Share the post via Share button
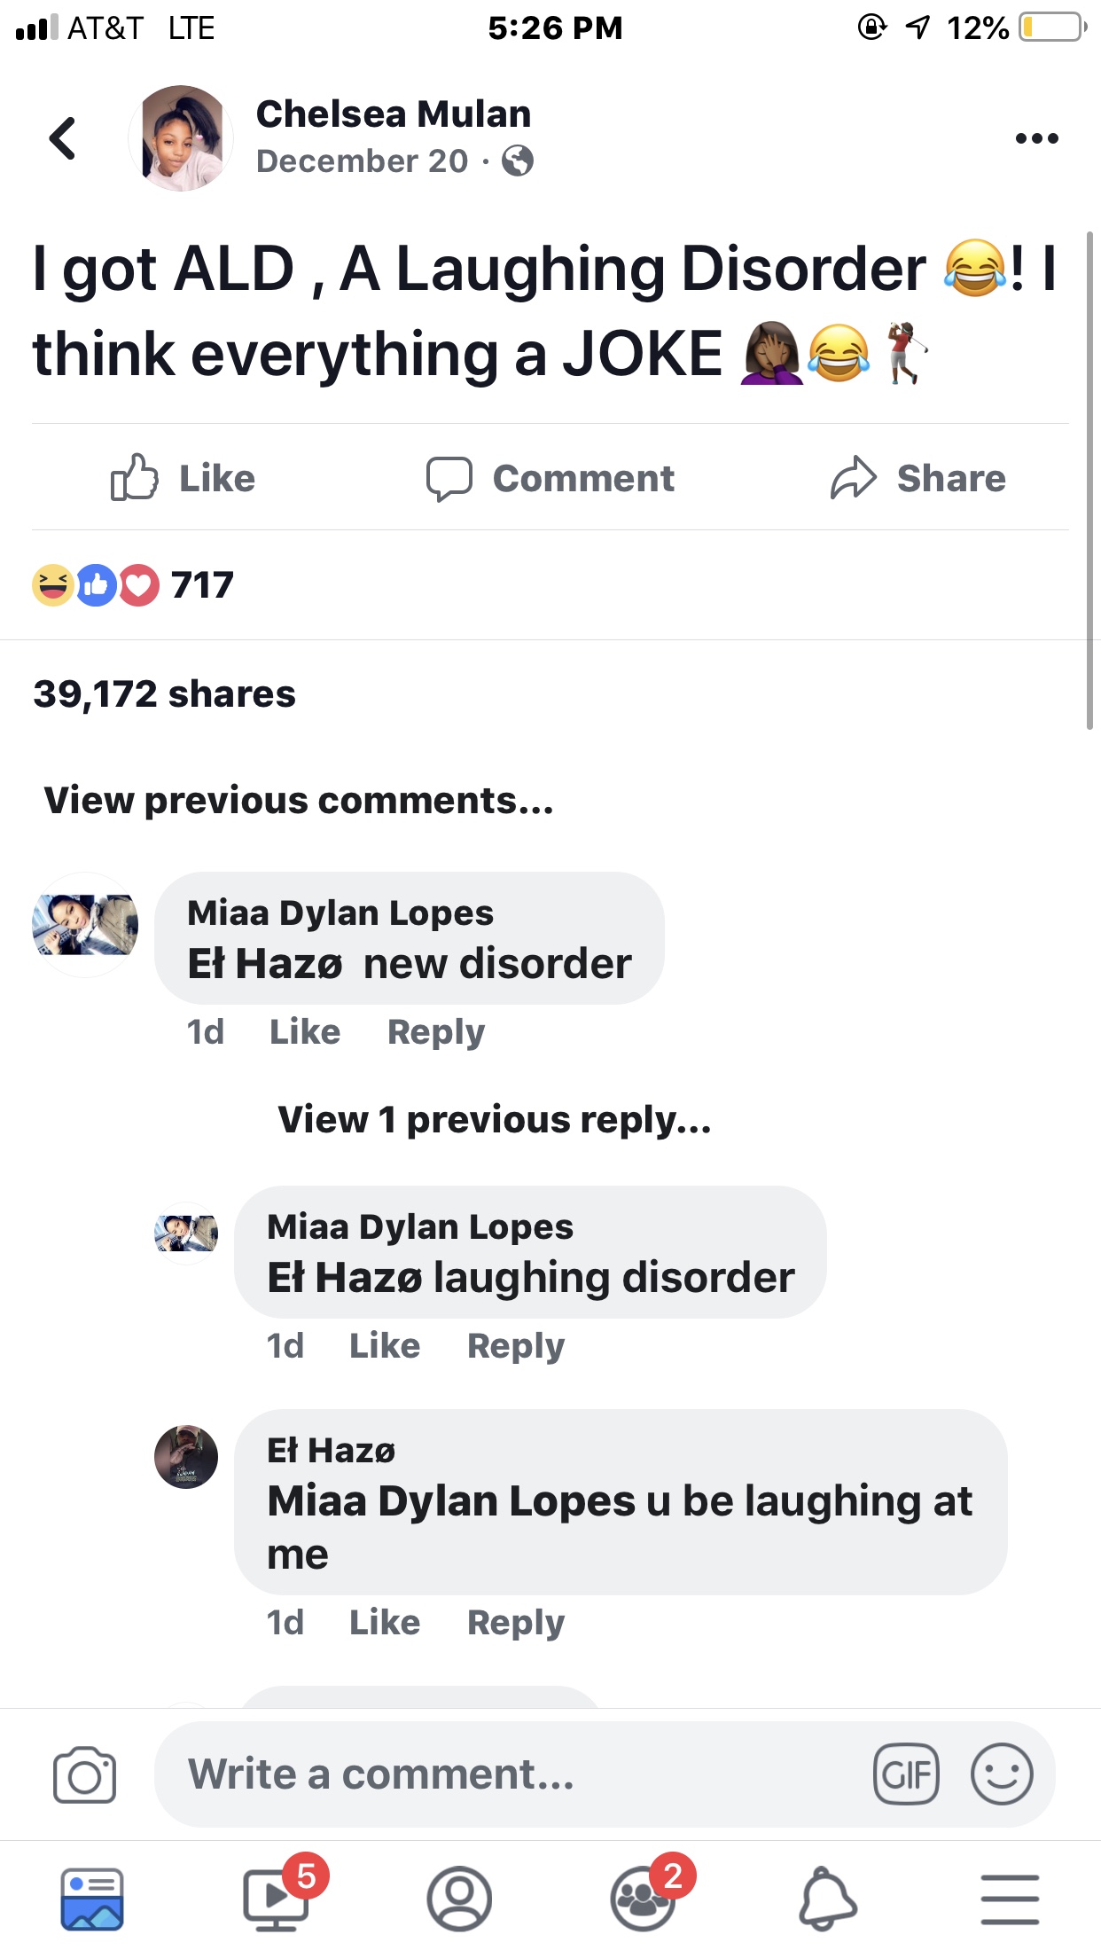 point(917,478)
